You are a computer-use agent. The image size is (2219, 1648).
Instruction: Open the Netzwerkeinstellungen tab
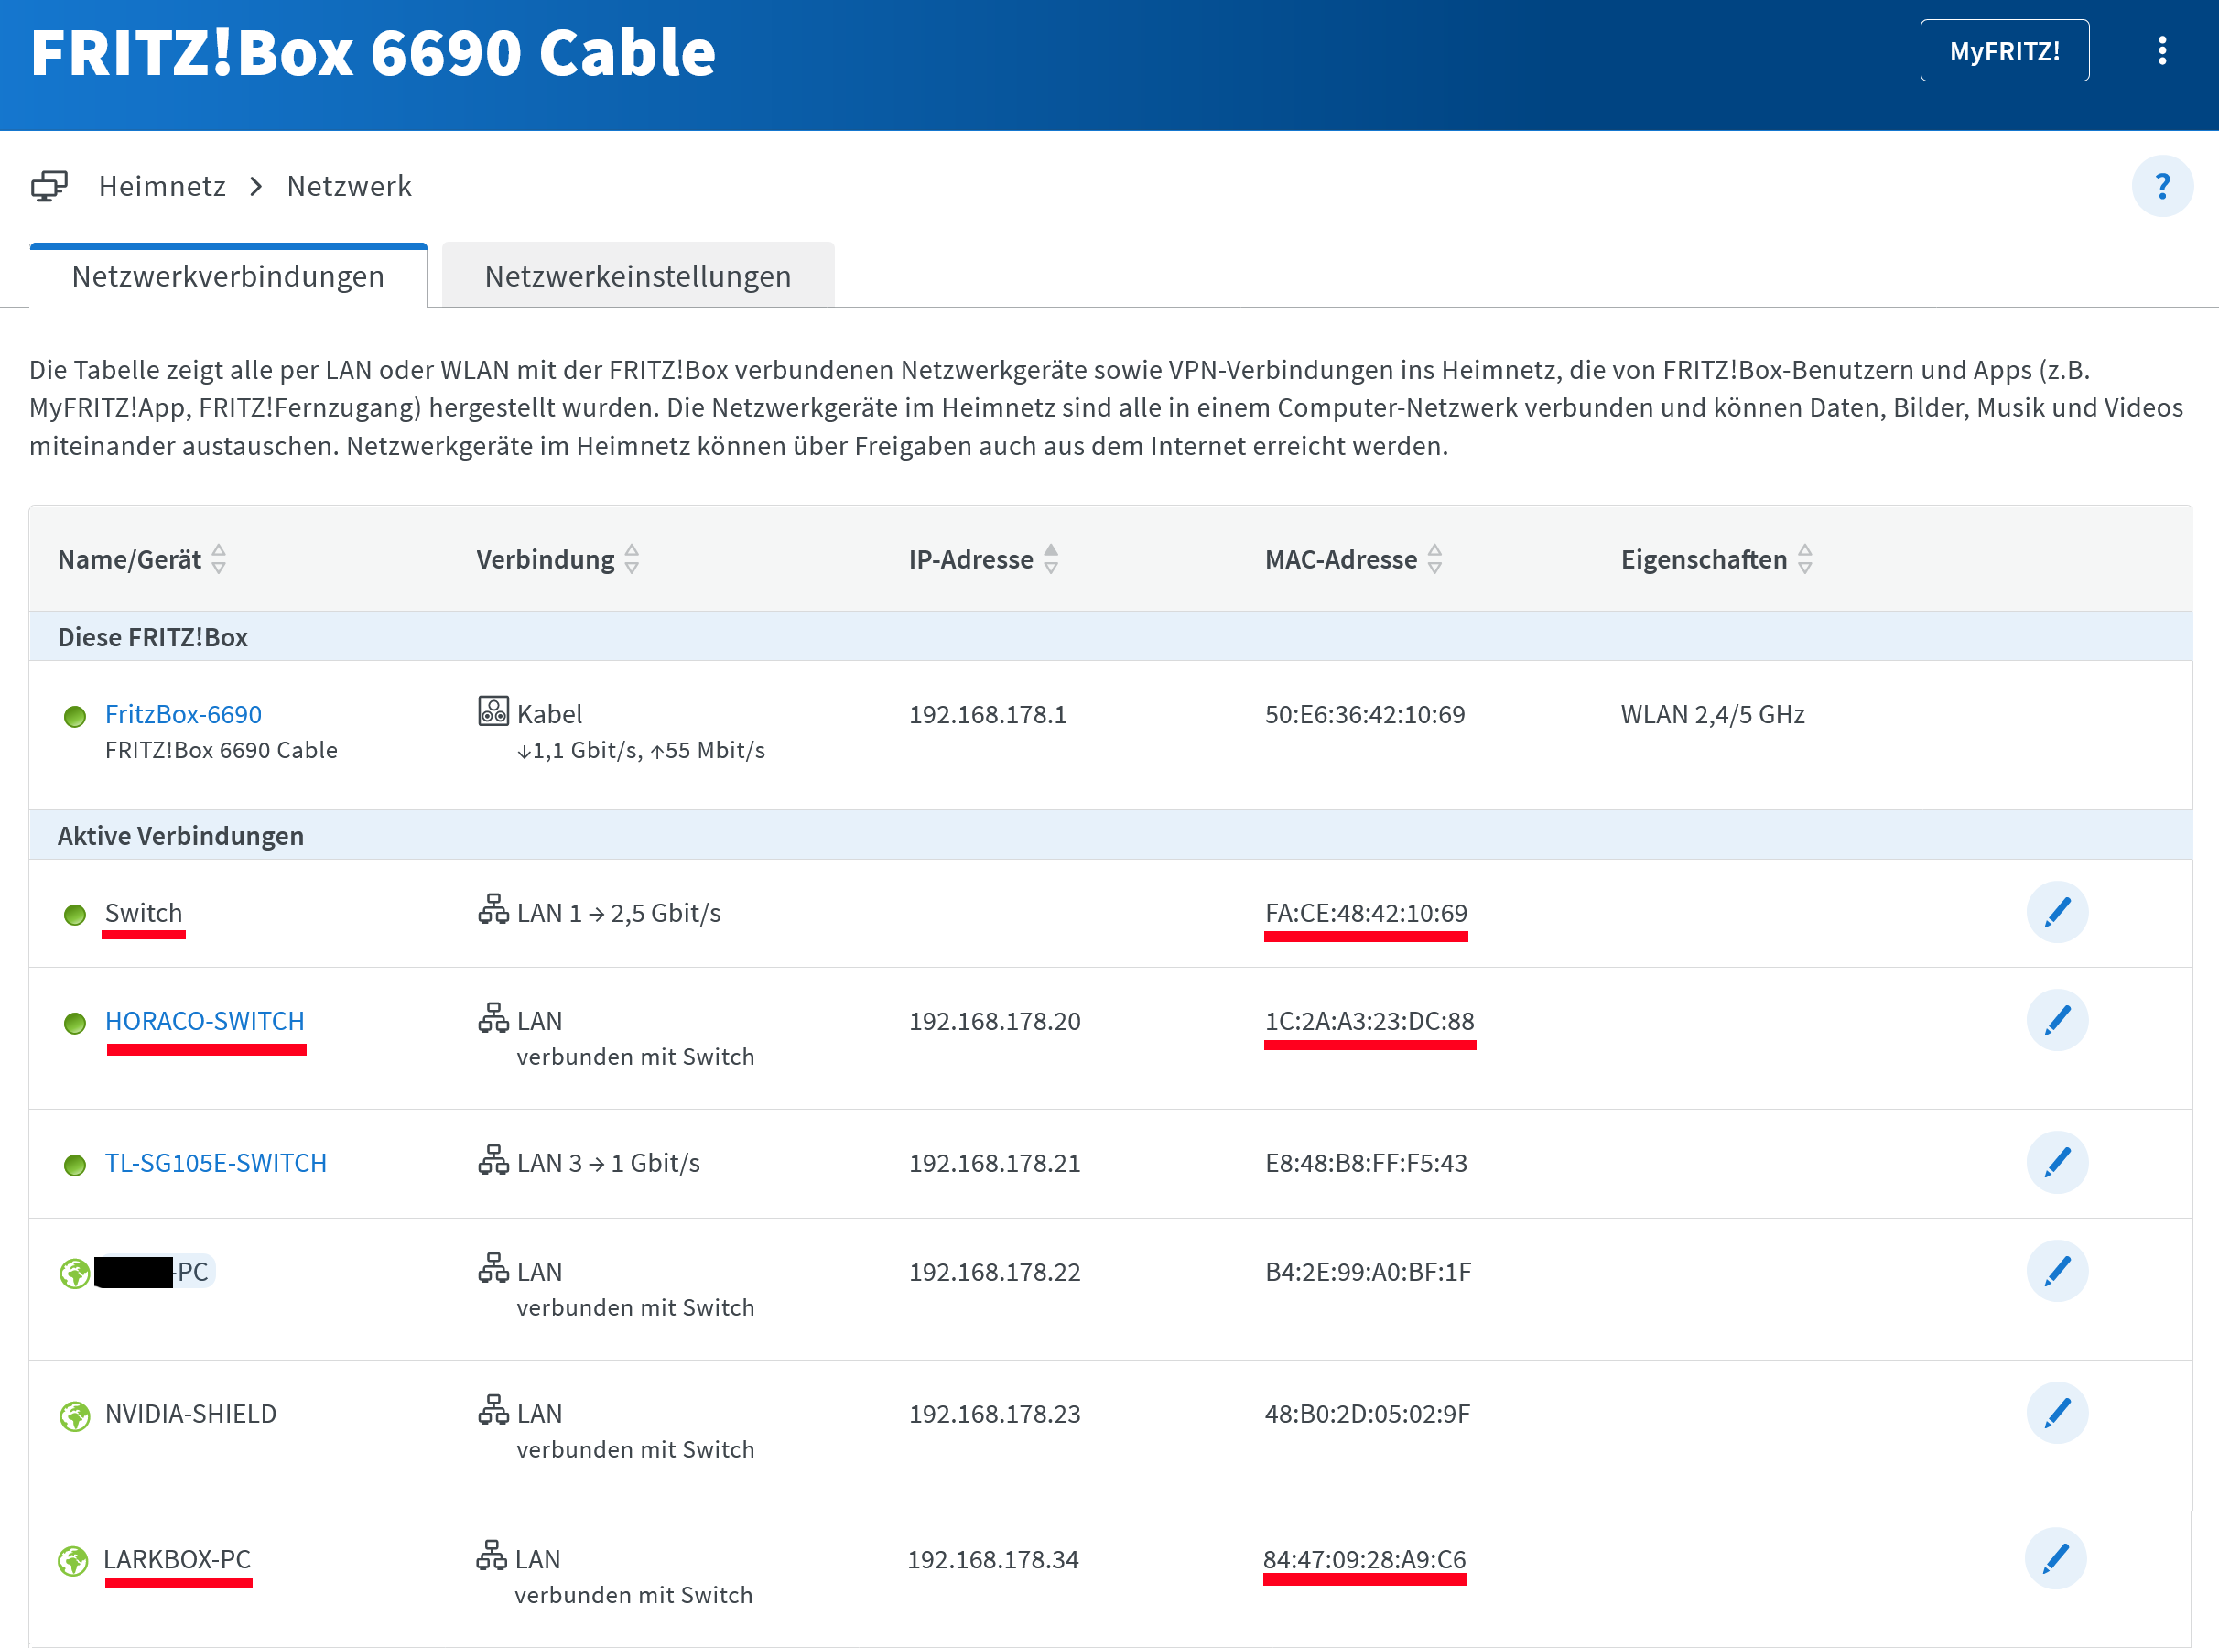pos(638,276)
